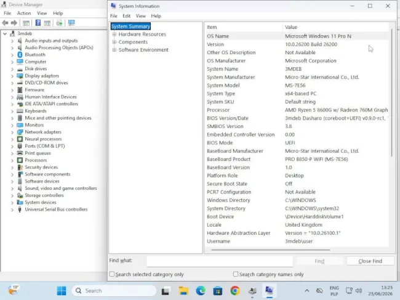Select the Storage controllers category icon
The height and width of the screenshot is (300, 400).
coord(20,195)
